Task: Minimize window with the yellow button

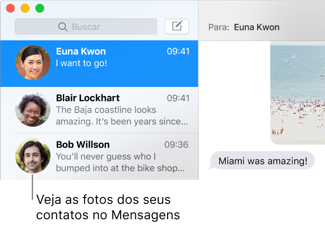Action: tap(25, 8)
